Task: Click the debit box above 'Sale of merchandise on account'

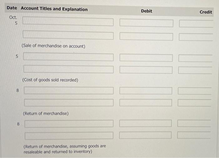Action: coord(146,36)
